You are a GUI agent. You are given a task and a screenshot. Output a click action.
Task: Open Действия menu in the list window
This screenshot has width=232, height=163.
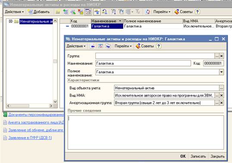point(14,12)
